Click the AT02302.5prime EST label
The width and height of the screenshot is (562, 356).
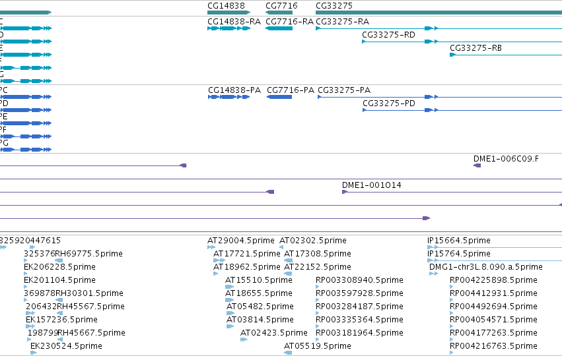pyautogui.click(x=313, y=241)
